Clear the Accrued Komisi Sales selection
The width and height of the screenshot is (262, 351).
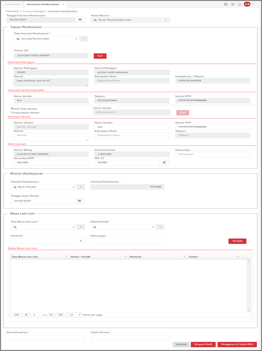(76, 39)
